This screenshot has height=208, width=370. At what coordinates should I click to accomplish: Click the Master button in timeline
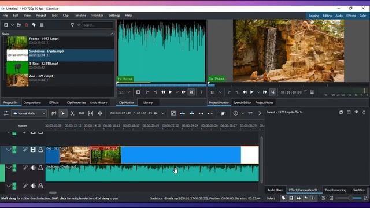(x=23, y=126)
